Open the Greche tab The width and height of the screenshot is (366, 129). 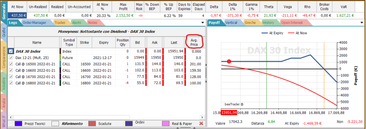point(250,23)
